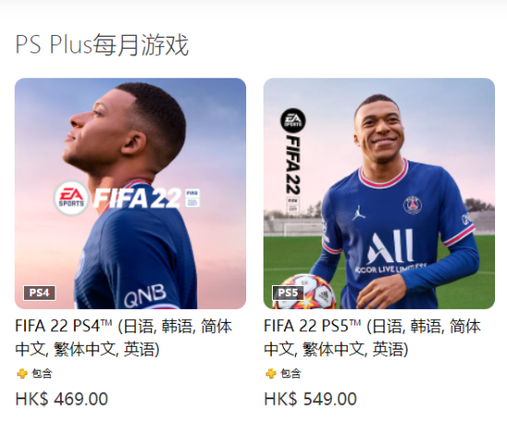The height and width of the screenshot is (436, 507).
Task: Click PS Plus icon under FIFA 22 PS5
Action: point(271,373)
